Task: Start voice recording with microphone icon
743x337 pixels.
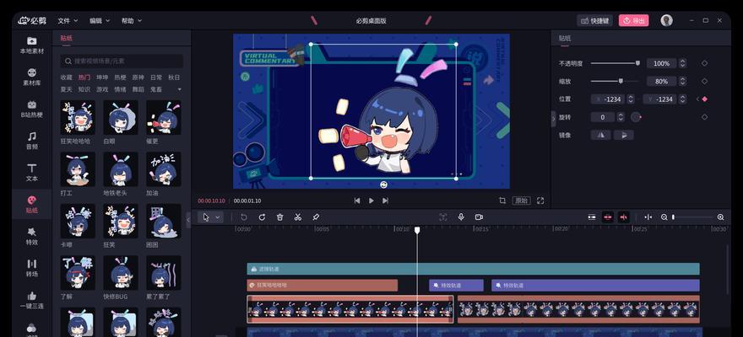Action: [461, 217]
